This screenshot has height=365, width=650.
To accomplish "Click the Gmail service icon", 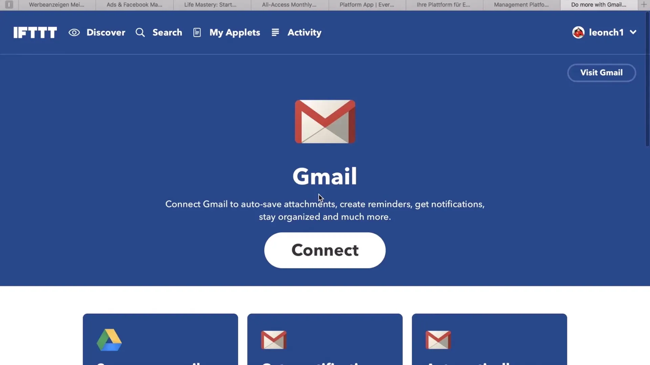I will 325,122.
